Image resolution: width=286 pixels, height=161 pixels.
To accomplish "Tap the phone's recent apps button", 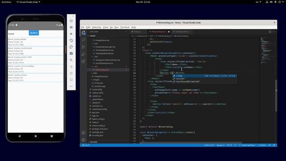I will point(52,136).
